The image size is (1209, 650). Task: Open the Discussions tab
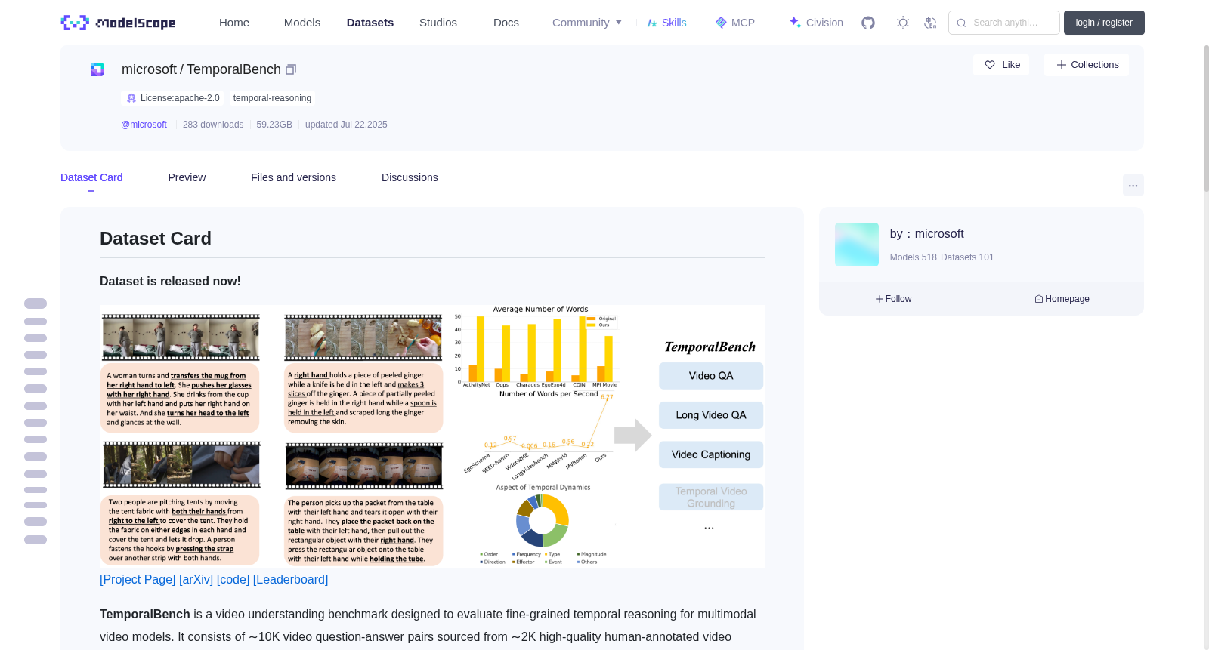[410, 177]
